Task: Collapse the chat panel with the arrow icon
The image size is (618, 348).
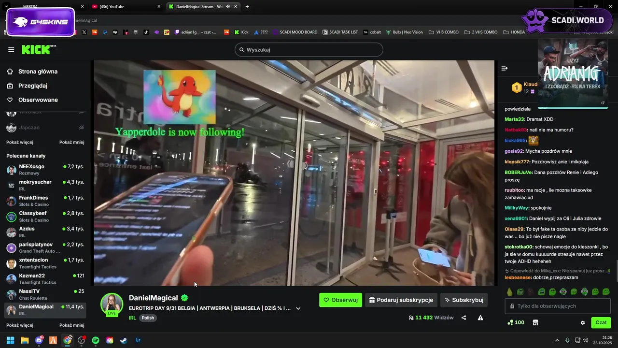Action: click(505, 68)
